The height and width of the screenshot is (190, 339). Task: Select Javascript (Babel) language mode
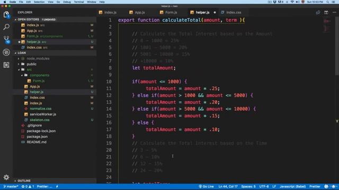(293, 186)
